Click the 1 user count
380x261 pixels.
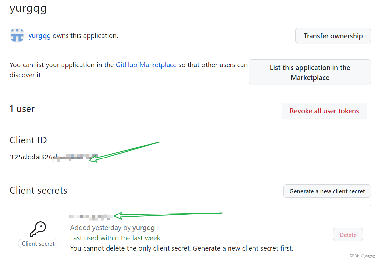coord(22,109)
